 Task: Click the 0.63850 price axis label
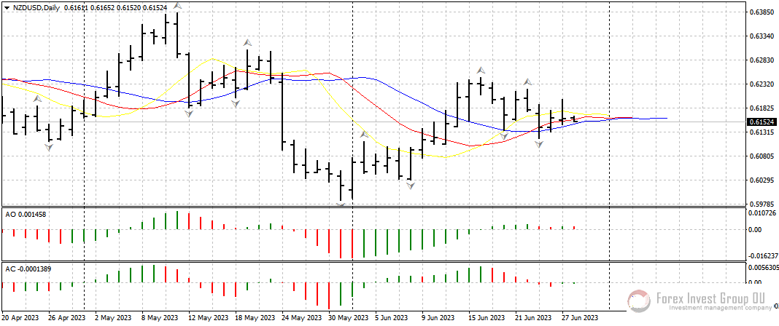click(761, 12)
